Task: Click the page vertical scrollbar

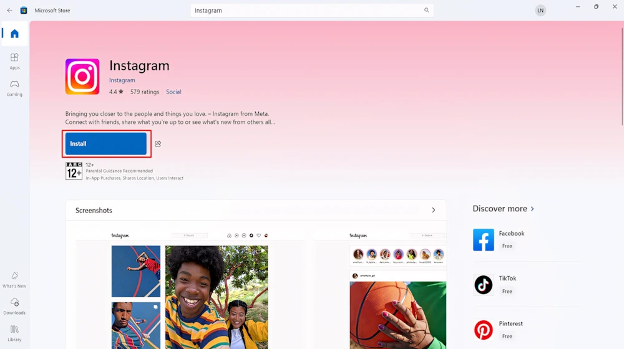Action: click(622, 77)
